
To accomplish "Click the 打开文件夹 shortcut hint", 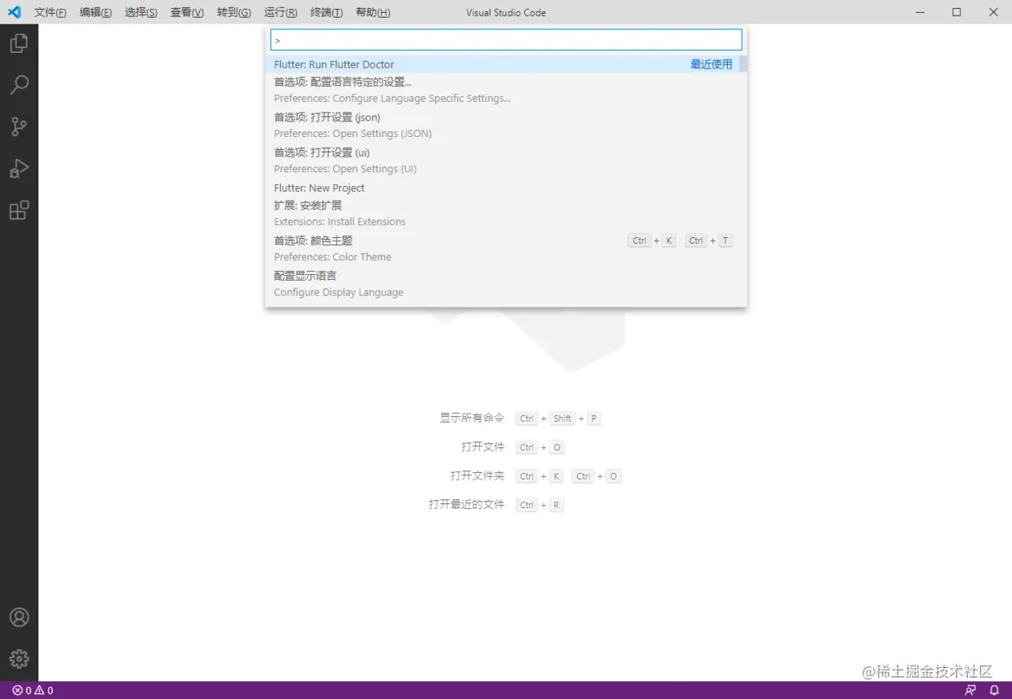I will 535,476.
